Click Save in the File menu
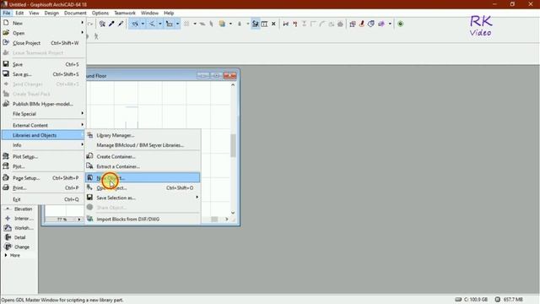Viewport: 540px width, 304px height. tap(43, 64)
